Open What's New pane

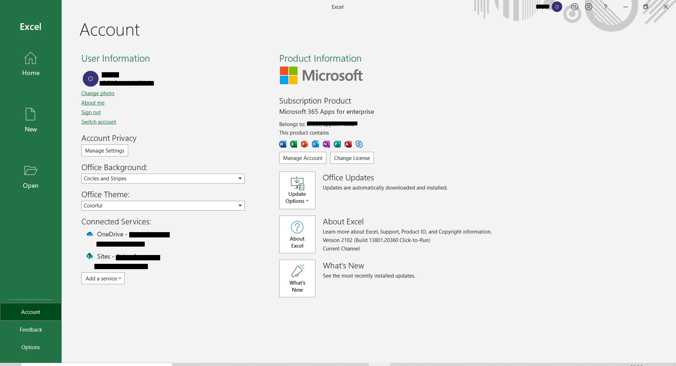click(297, 278)
